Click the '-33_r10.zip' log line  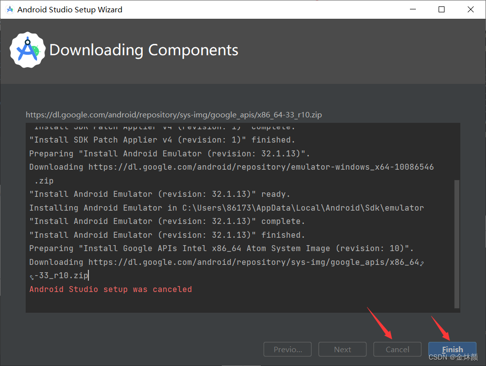[59, 275]
